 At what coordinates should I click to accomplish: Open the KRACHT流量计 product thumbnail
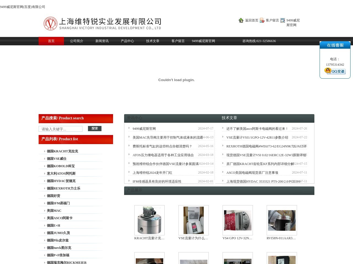coord(149,220)
